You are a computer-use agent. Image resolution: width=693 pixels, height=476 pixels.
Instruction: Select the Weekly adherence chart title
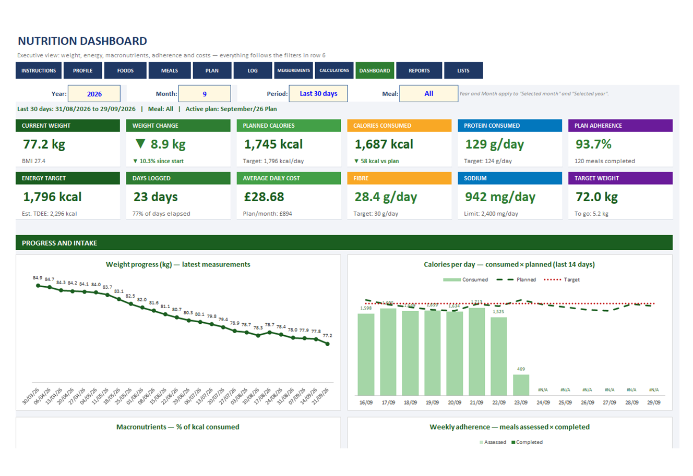(x=509, y=427)
